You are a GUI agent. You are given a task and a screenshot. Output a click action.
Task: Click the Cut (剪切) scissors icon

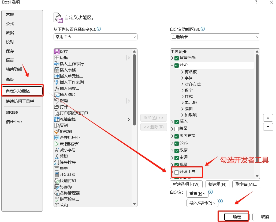(57, 156)
